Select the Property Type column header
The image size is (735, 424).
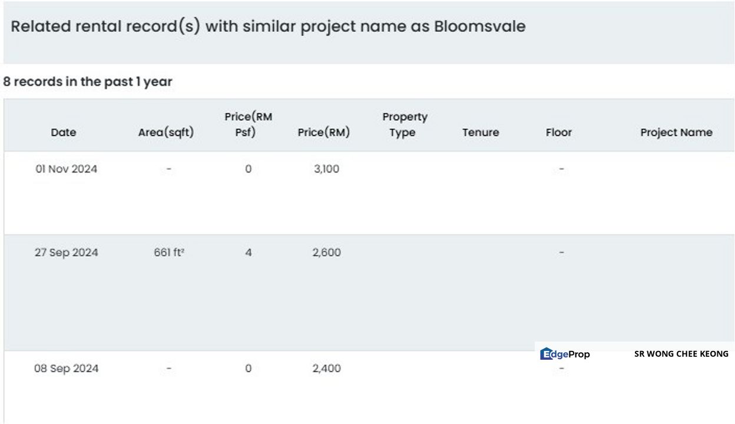[x=405, y=125]
